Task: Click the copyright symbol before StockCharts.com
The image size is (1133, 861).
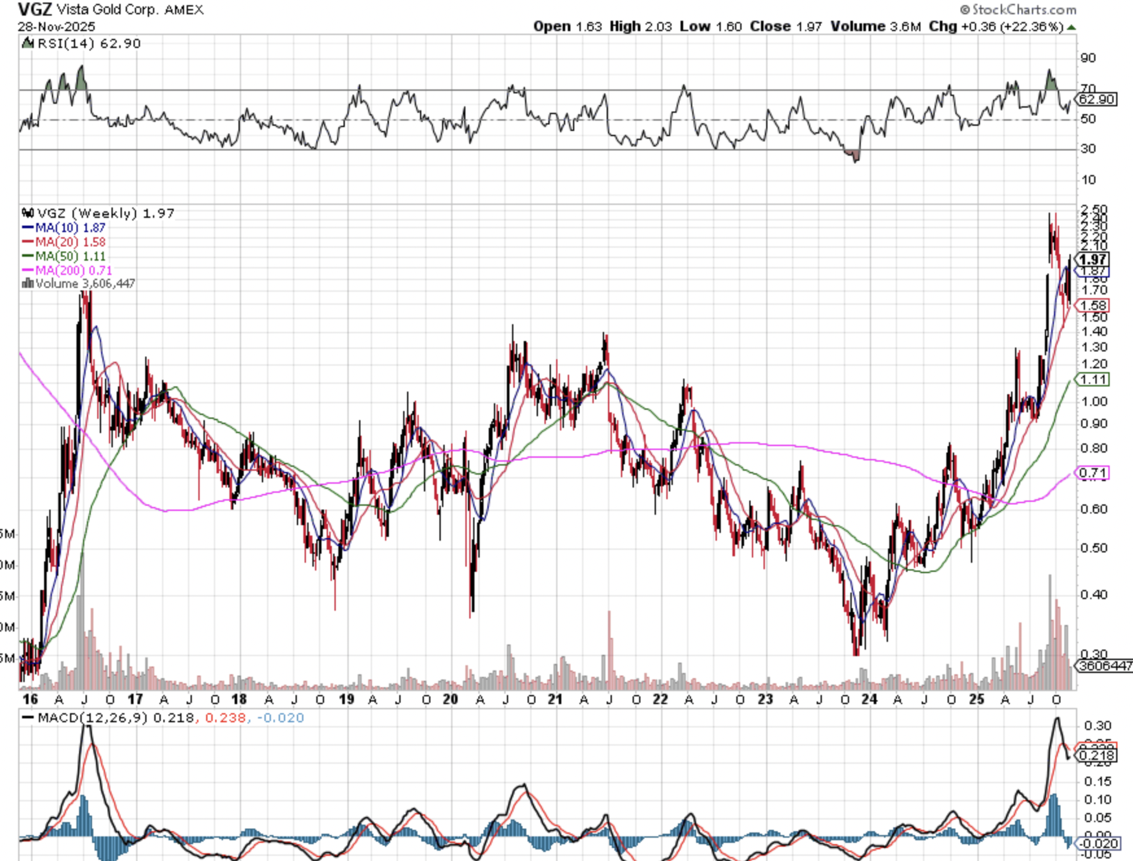Action: pos(964,10)
